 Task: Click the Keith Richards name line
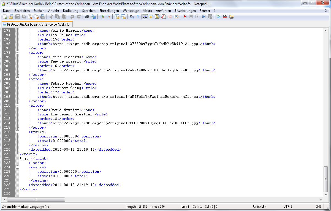(67, 57)
